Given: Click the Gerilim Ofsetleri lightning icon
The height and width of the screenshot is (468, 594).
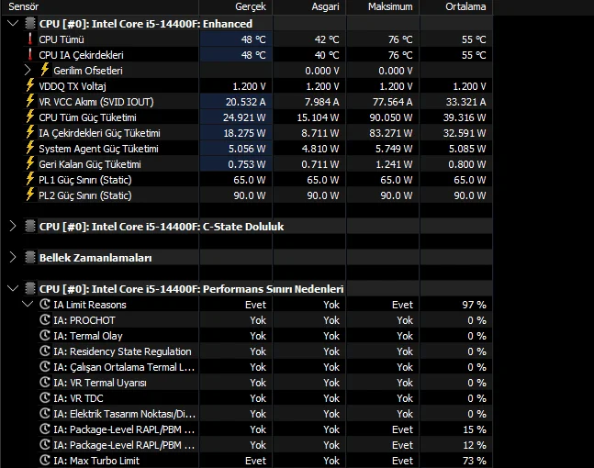Looking at the screenshot, I should coord(45,70).
